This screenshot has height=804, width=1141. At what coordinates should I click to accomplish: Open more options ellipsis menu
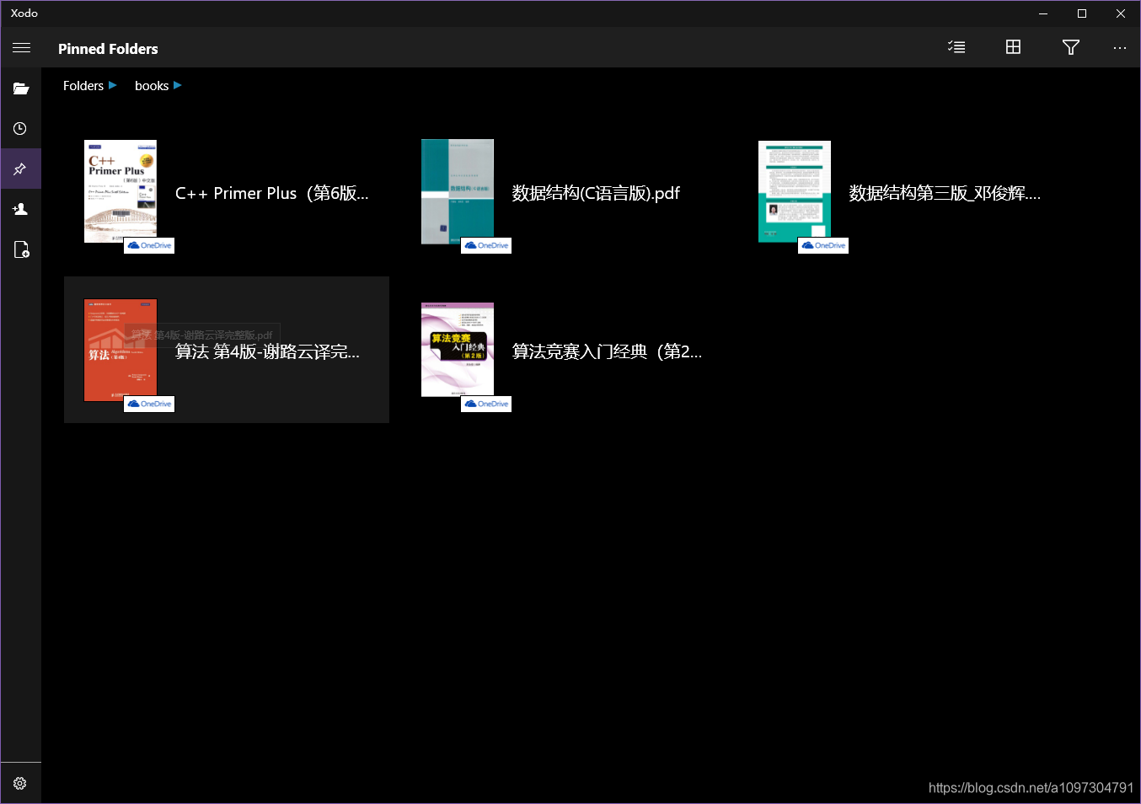(1119, 48)
